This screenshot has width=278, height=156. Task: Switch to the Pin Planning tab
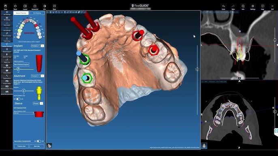pyautogui.click(x=37, y=13)
